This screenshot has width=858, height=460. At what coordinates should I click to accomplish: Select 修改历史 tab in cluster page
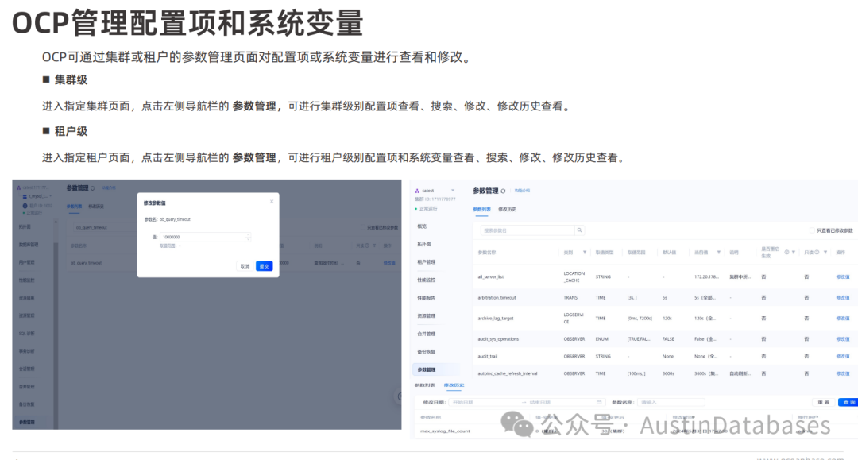(x=507, y=209)
